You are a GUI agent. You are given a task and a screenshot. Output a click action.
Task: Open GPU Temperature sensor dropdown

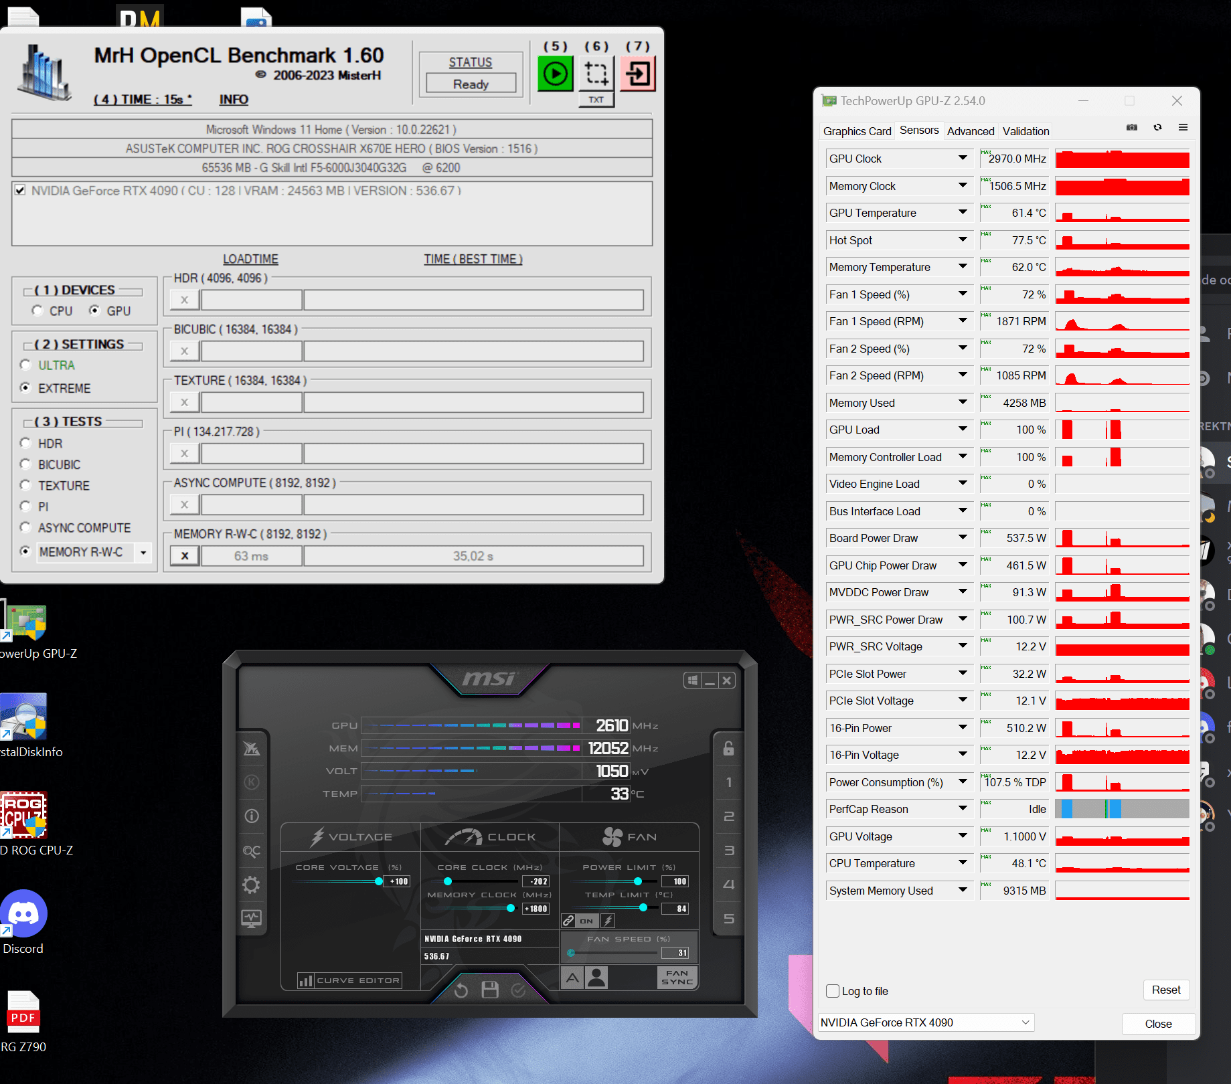coord(963,213)
